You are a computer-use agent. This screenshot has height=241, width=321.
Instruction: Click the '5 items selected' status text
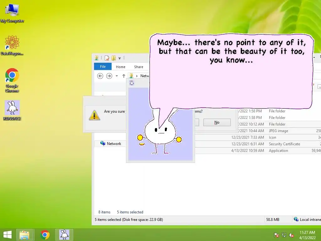(130, 212)
